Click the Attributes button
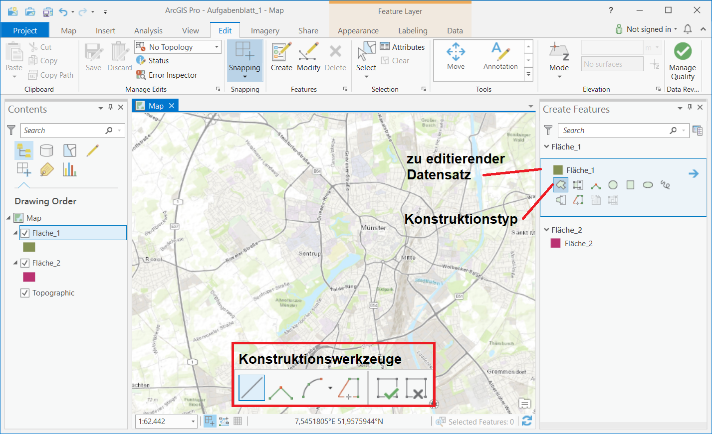Screen dimensions: 712x434 [x=402, y=47]
